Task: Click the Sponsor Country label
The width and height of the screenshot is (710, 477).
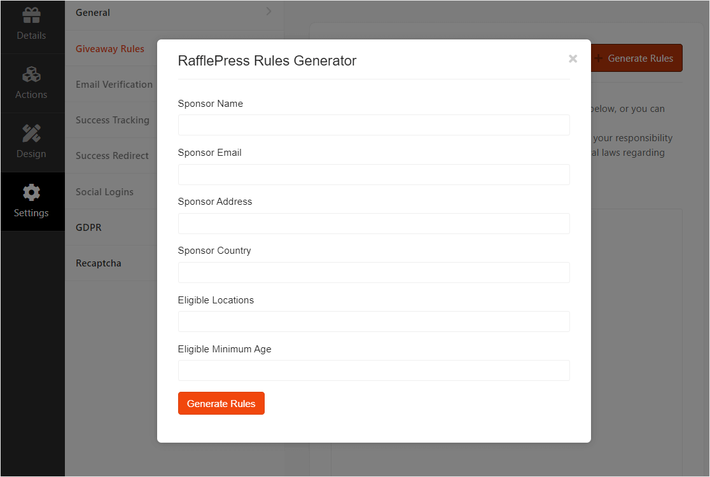Action: [x=214, y=251]
